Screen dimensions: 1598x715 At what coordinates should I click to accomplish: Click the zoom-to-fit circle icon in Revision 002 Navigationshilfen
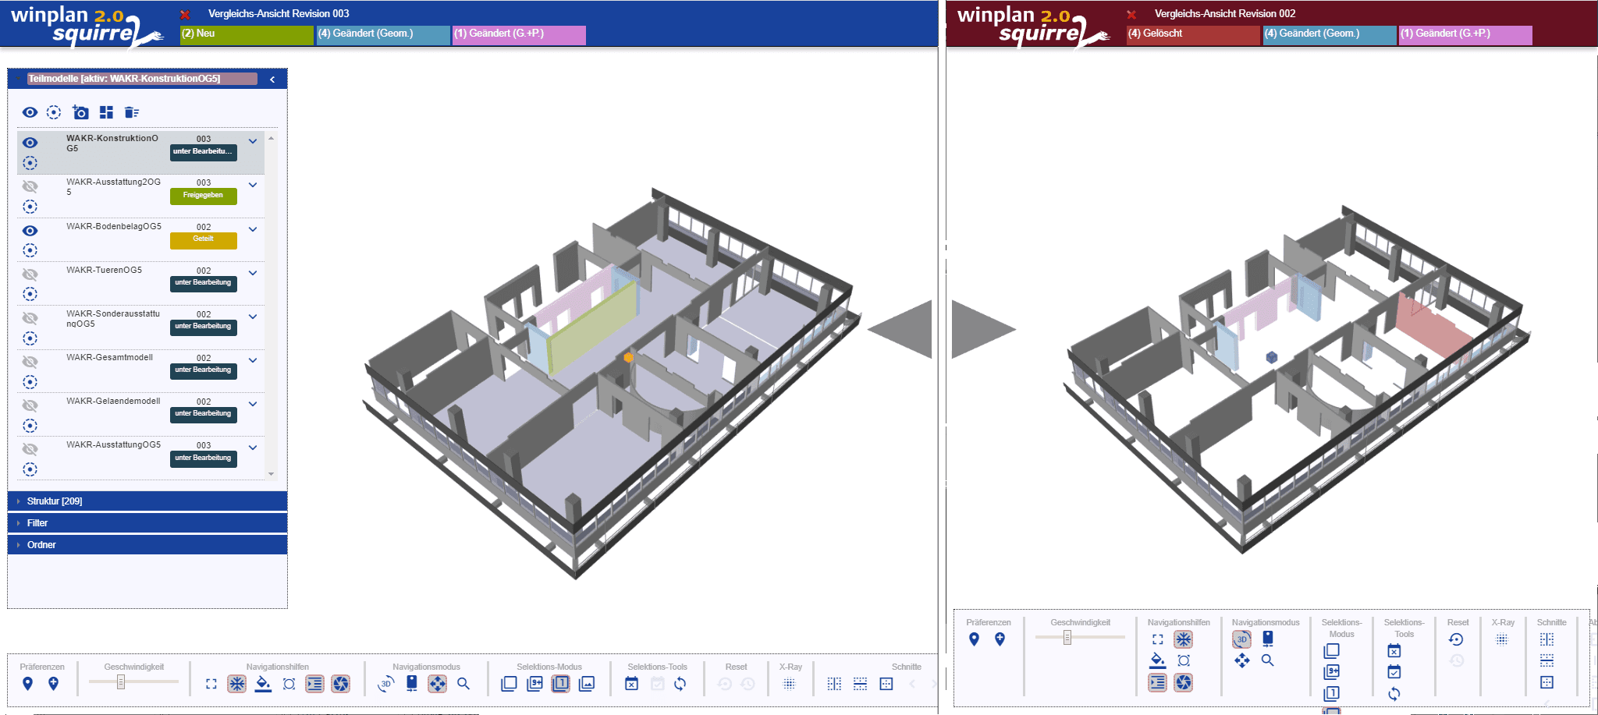click(1184, 660)
